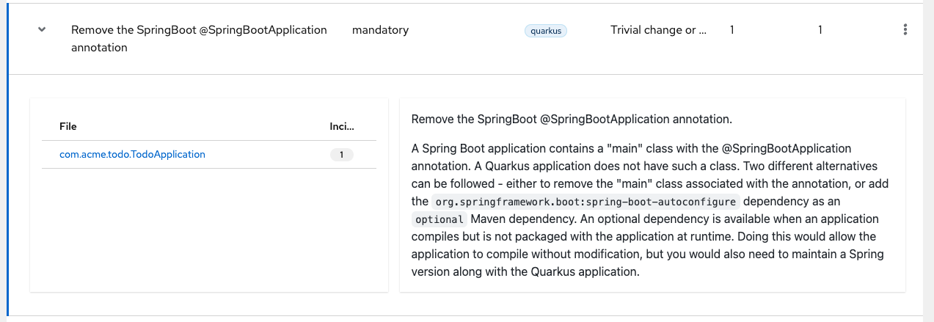Click the 'File' column header
This screenshot has width=934, height=322.
(68, 127)
